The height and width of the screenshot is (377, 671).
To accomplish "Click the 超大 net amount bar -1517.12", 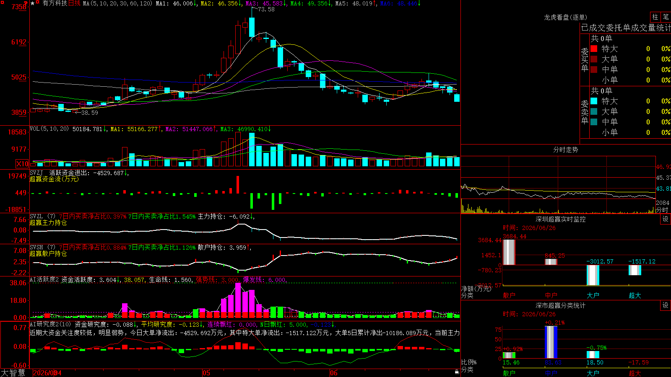I will click(x=635, y=270).
